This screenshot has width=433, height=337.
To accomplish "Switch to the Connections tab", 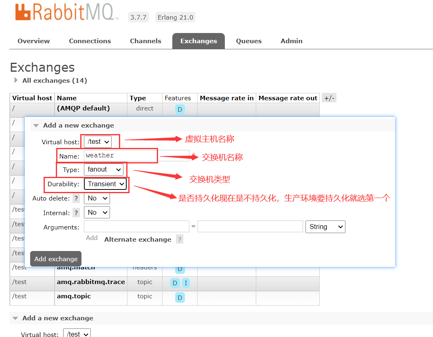I will pyautogui.click(x=90, y=41).
